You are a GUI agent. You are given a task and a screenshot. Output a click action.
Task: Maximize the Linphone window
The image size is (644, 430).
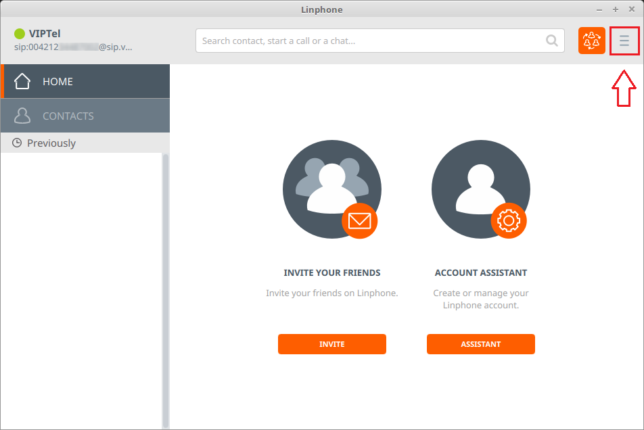click(x=616, y=9)
